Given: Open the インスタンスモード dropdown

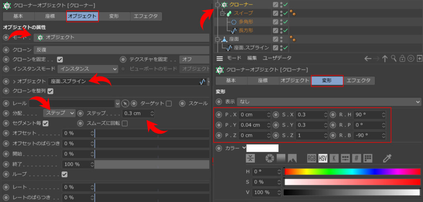Looking at the screenshot, I should click(x=88, y=69).
